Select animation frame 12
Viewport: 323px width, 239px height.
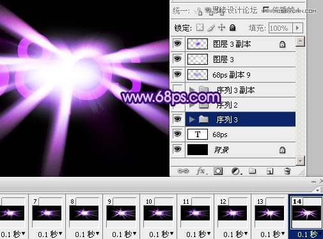click(232, 213)
